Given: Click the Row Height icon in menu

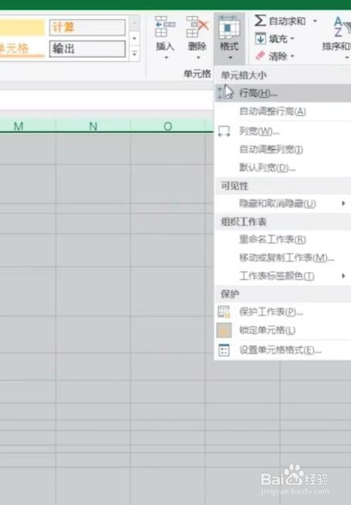Looking at the screenshot, I should pyautogui.click(x=224, y=93).
